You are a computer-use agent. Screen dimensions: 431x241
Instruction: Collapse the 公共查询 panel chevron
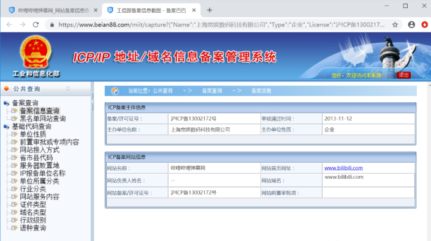pyautogui.click(x=68, y=89)
